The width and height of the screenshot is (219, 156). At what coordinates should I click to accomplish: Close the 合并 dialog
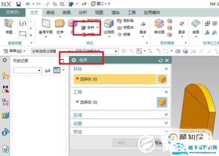(x=167, y=60)
